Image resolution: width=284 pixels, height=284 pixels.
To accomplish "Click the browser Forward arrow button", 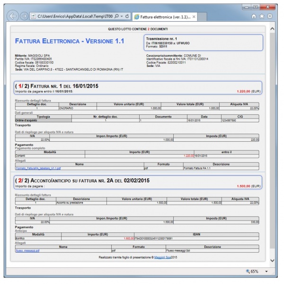I will click(24, 16).
